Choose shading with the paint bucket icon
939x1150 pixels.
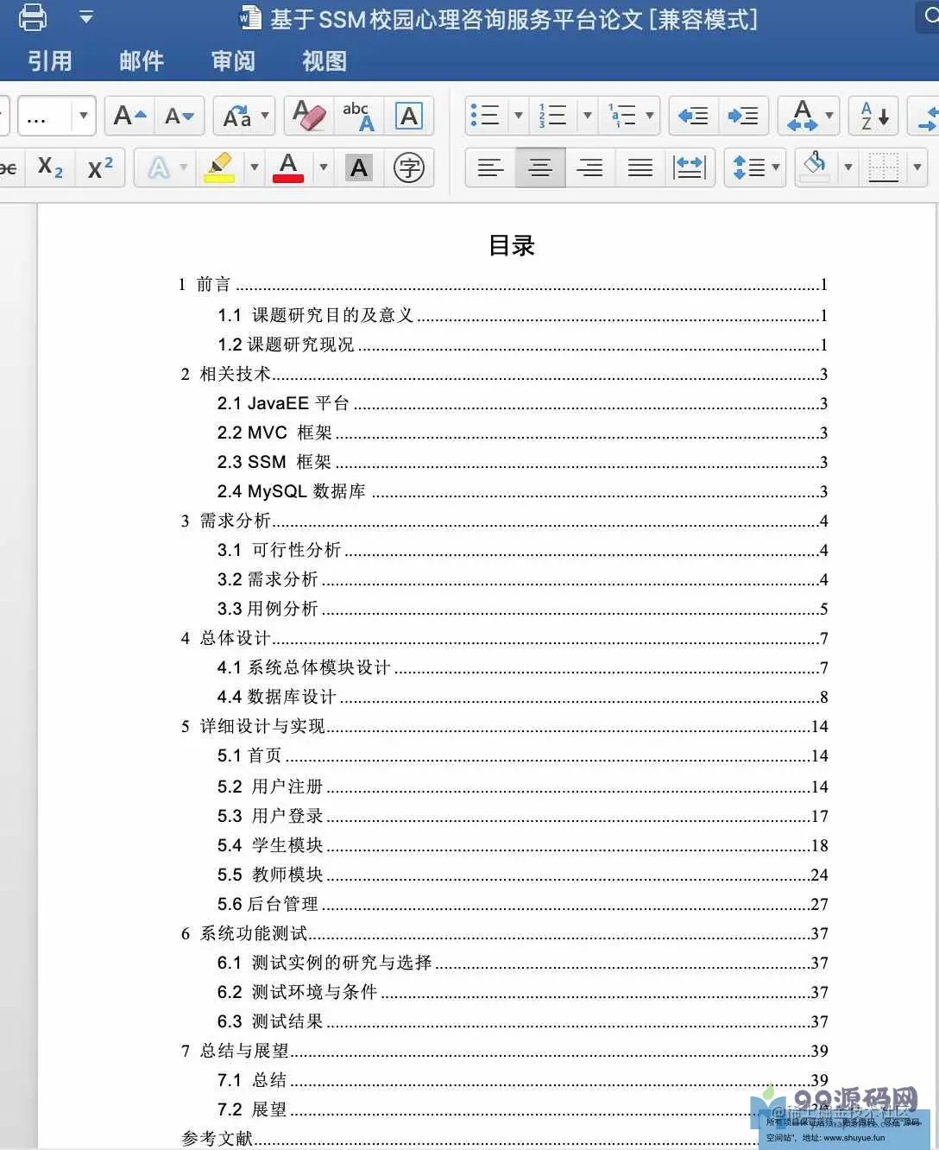tap(815, 167)
